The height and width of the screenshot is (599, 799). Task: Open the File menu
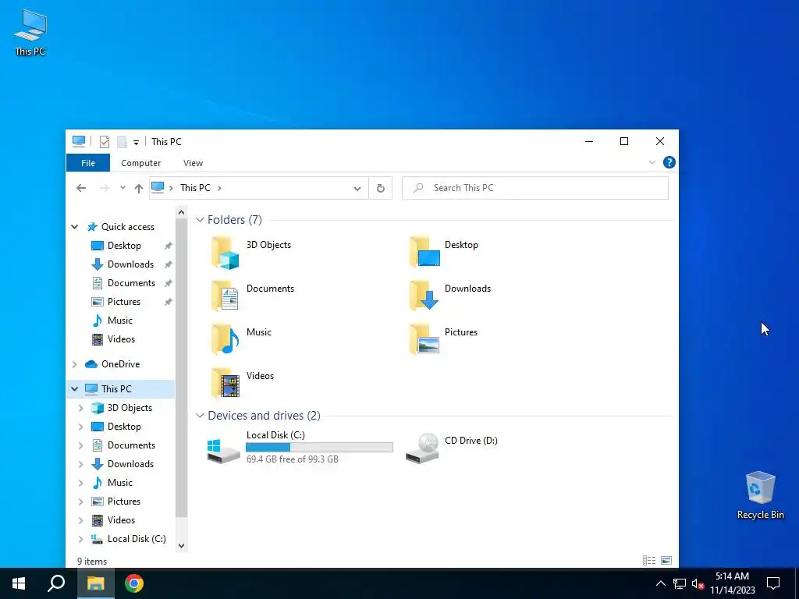[x=88, y=163]
